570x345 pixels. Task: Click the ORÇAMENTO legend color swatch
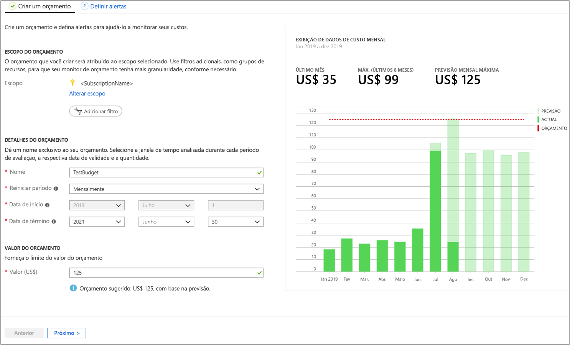(539, 128)
